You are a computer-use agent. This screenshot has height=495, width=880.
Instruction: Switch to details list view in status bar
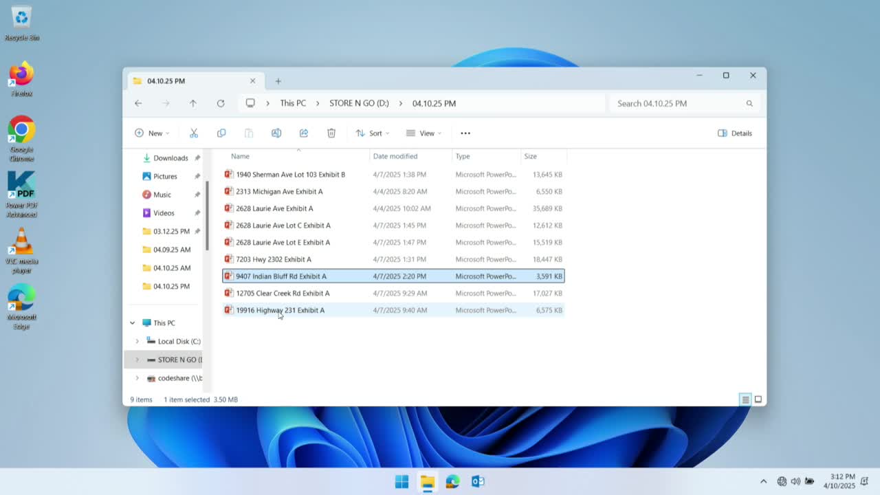745,399
